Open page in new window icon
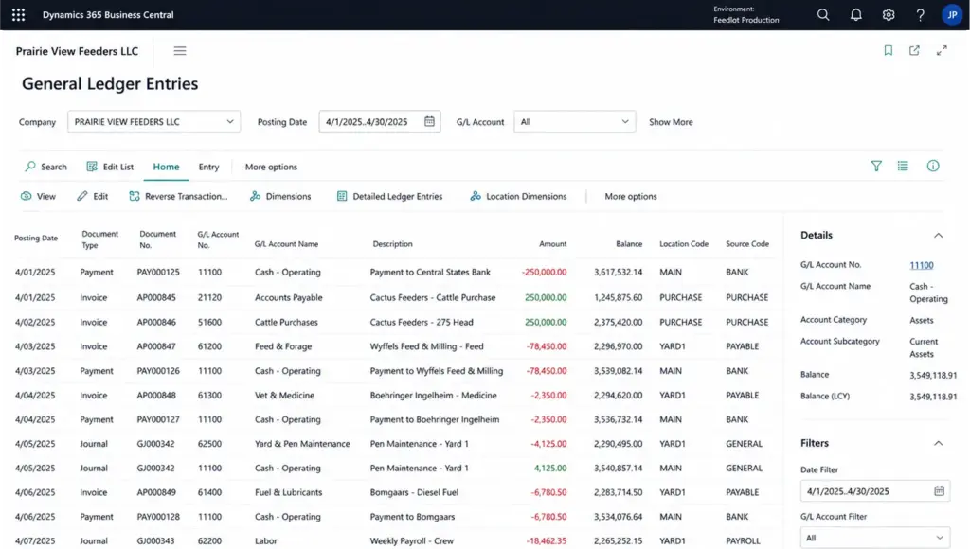This screenshot has height=549, width=970. pos(914,51)
